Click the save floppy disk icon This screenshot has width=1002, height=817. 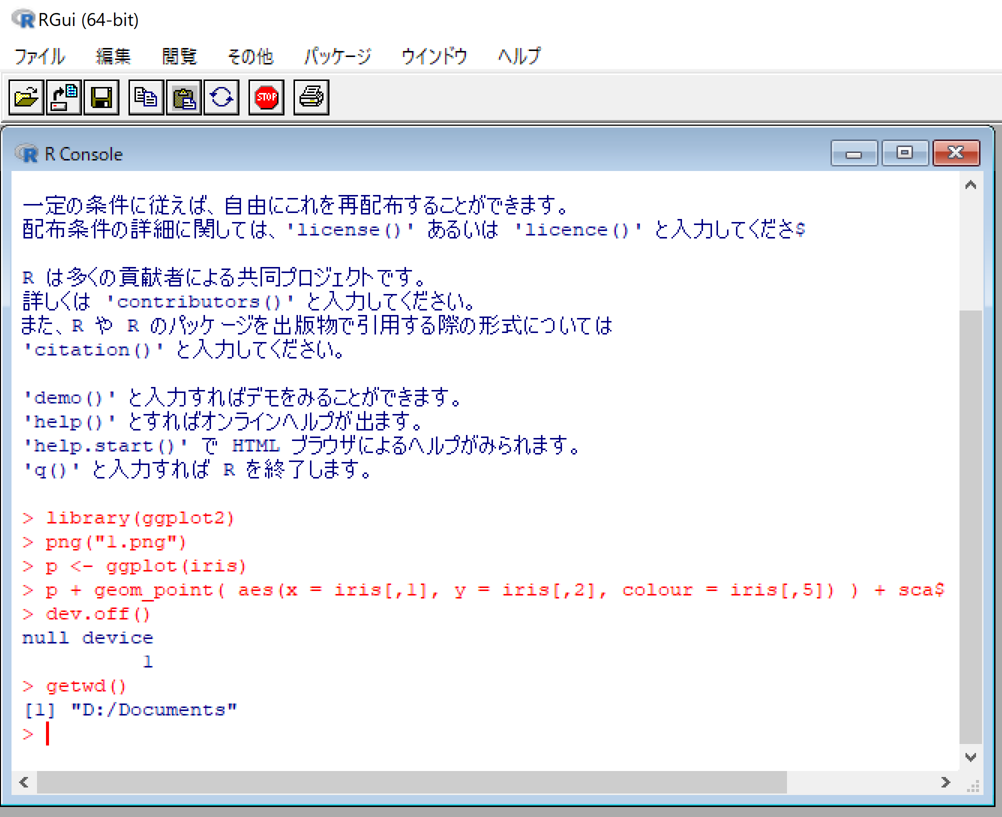(x=101, y=97)
